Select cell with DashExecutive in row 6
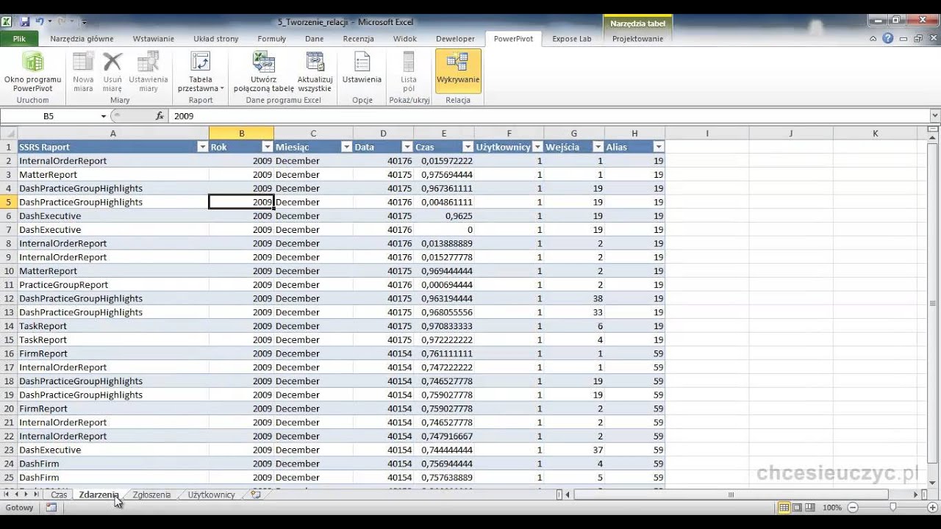 point(112,216)
